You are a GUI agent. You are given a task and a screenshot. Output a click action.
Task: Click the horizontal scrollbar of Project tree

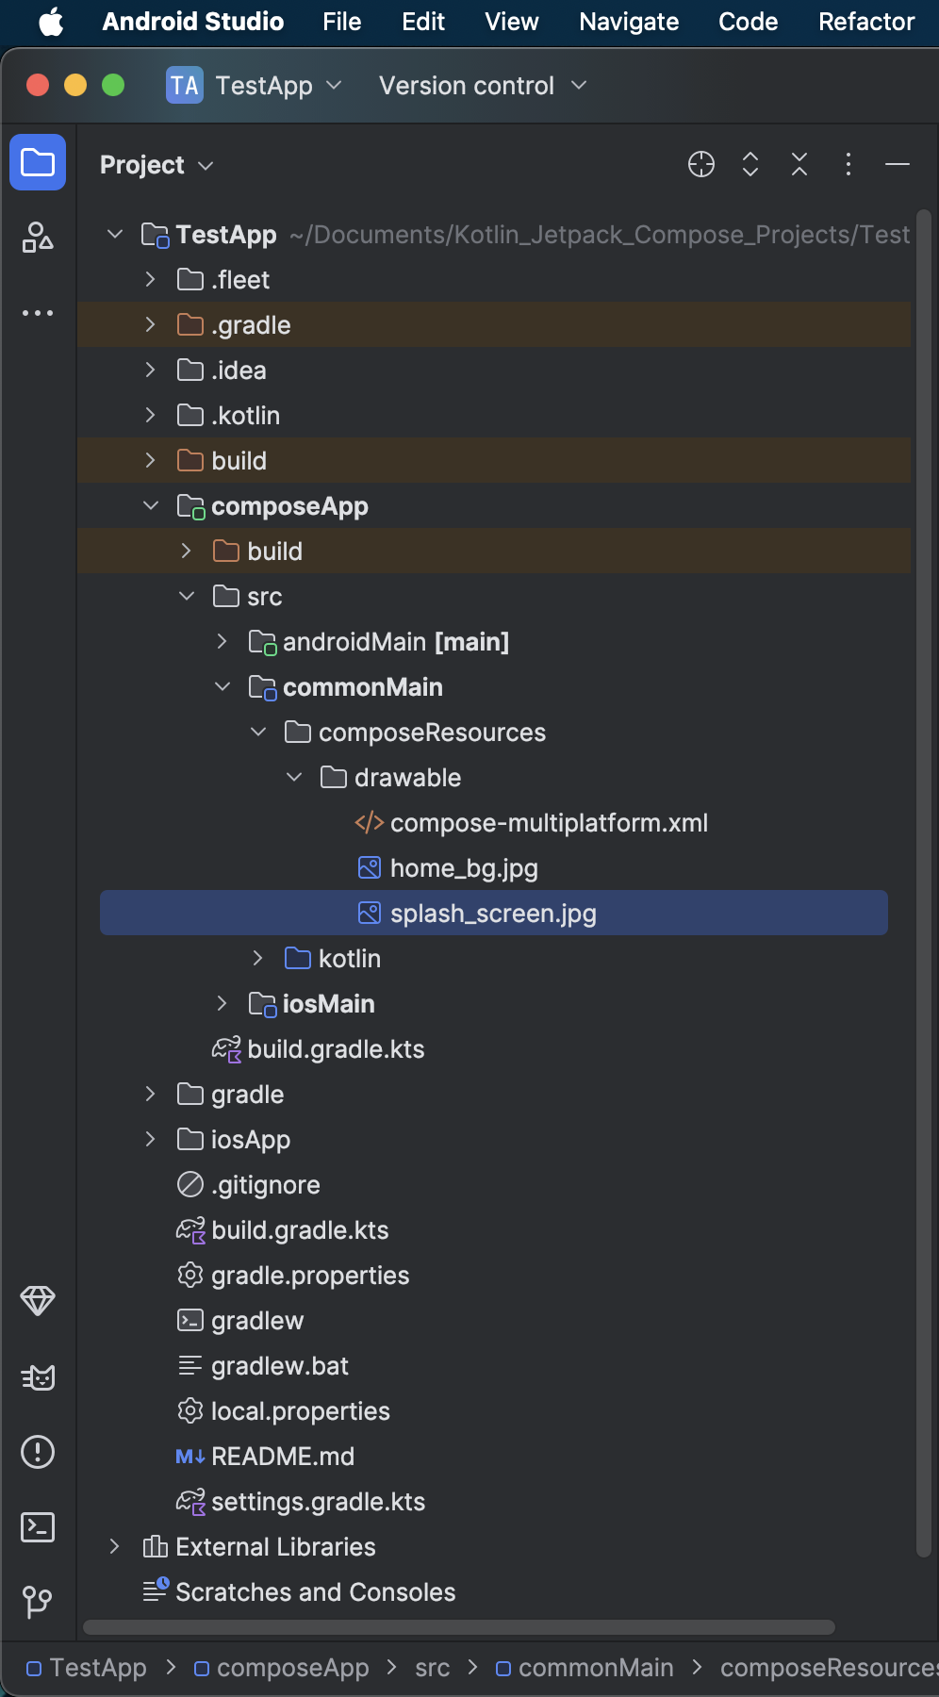click(459, 1627)
